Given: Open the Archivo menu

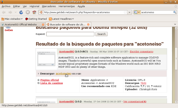Looking at the screenshot, I should point(6,6).
